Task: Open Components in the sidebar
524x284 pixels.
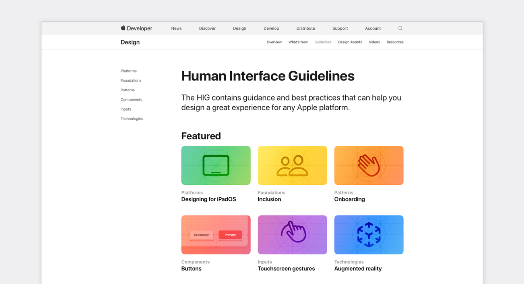Action: click(x=131, y=100)
